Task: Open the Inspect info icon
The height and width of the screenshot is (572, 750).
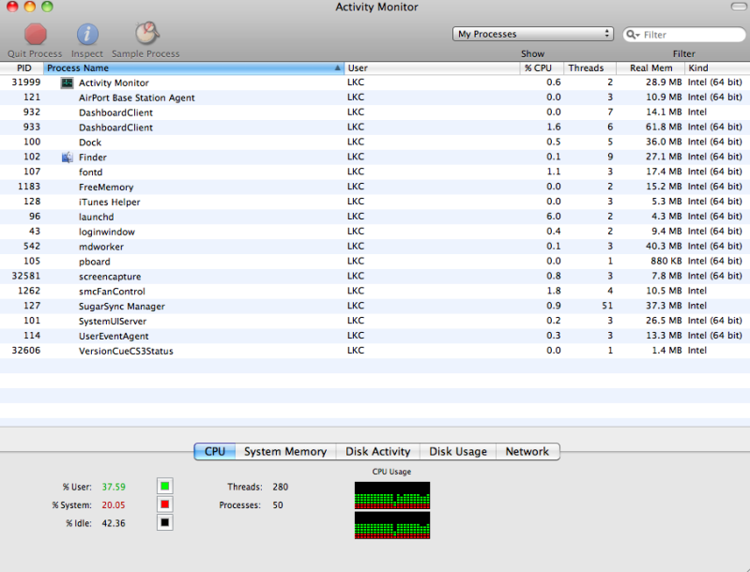Action: (x=87, y=35)
